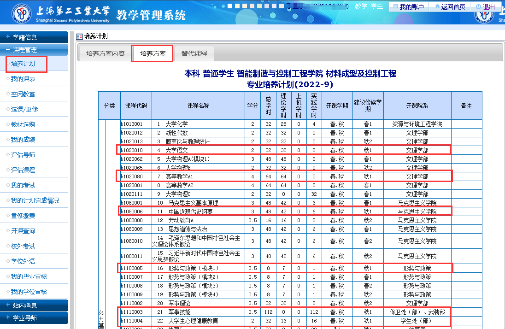Viewport: 505px width, 329px height.
Task: Click the 线性代数 course name
Action: [176, 133]
